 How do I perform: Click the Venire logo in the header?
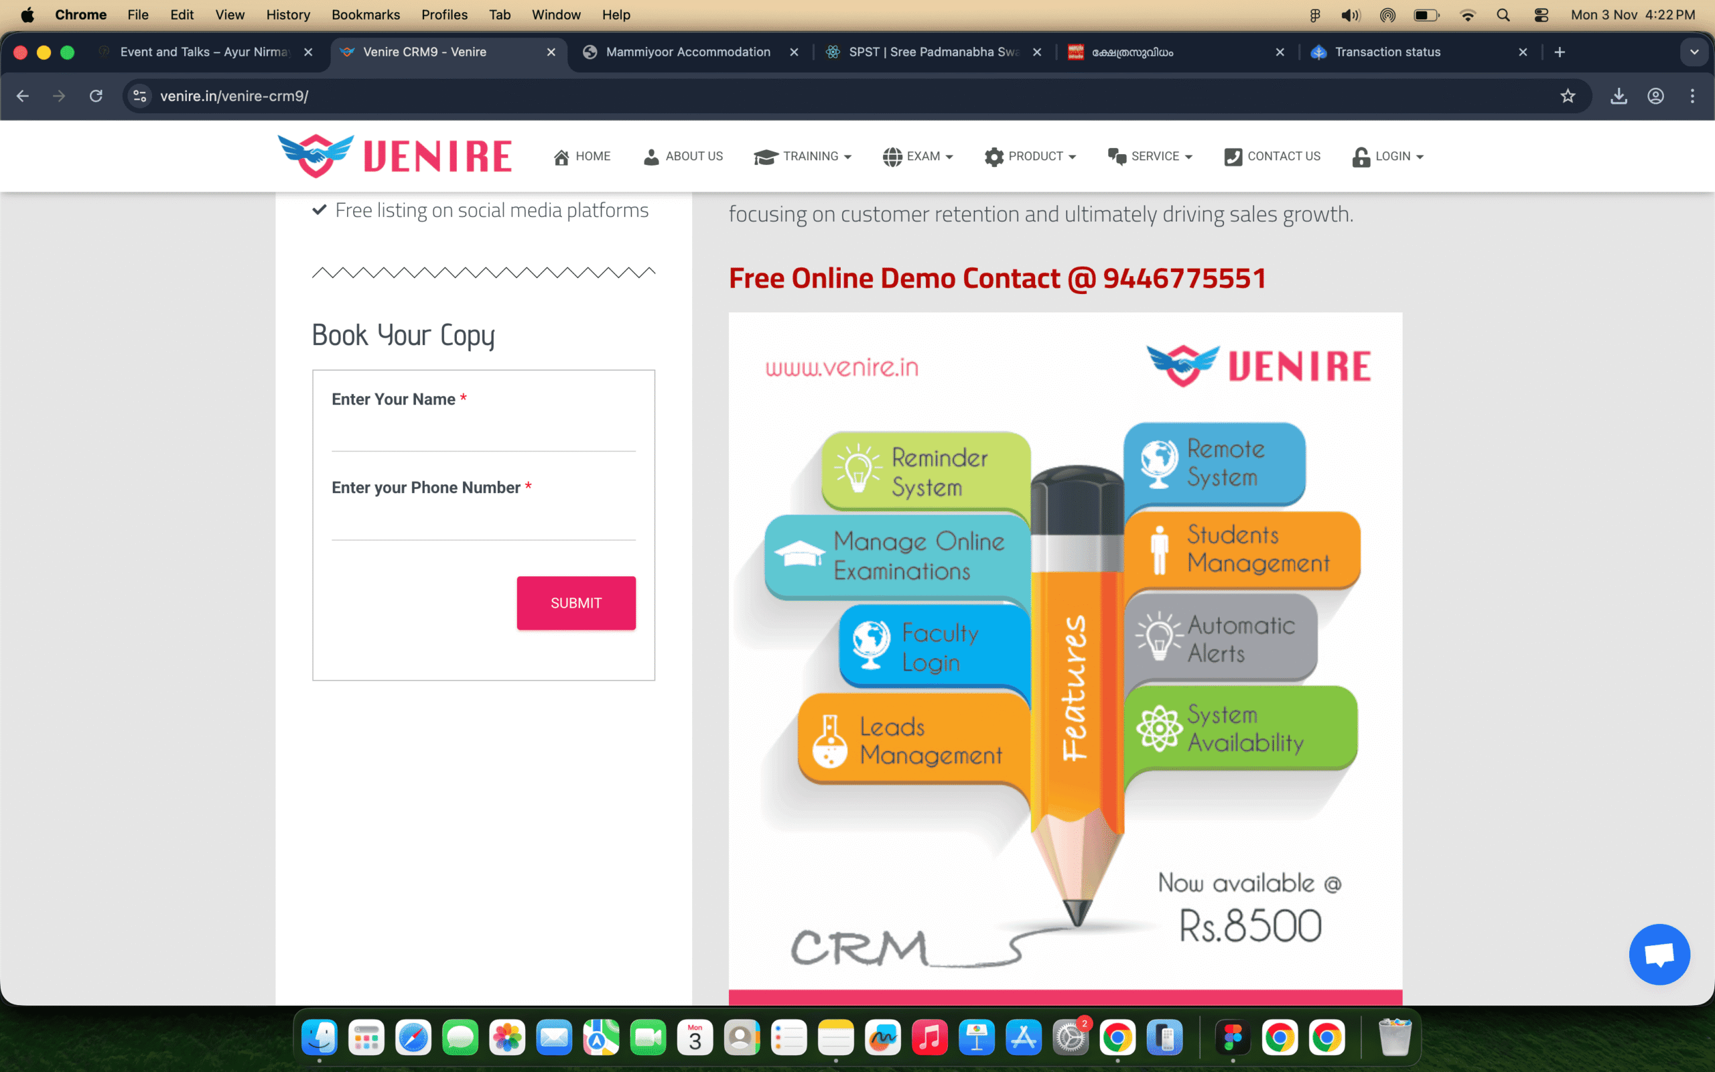click(x=394, y=156)
